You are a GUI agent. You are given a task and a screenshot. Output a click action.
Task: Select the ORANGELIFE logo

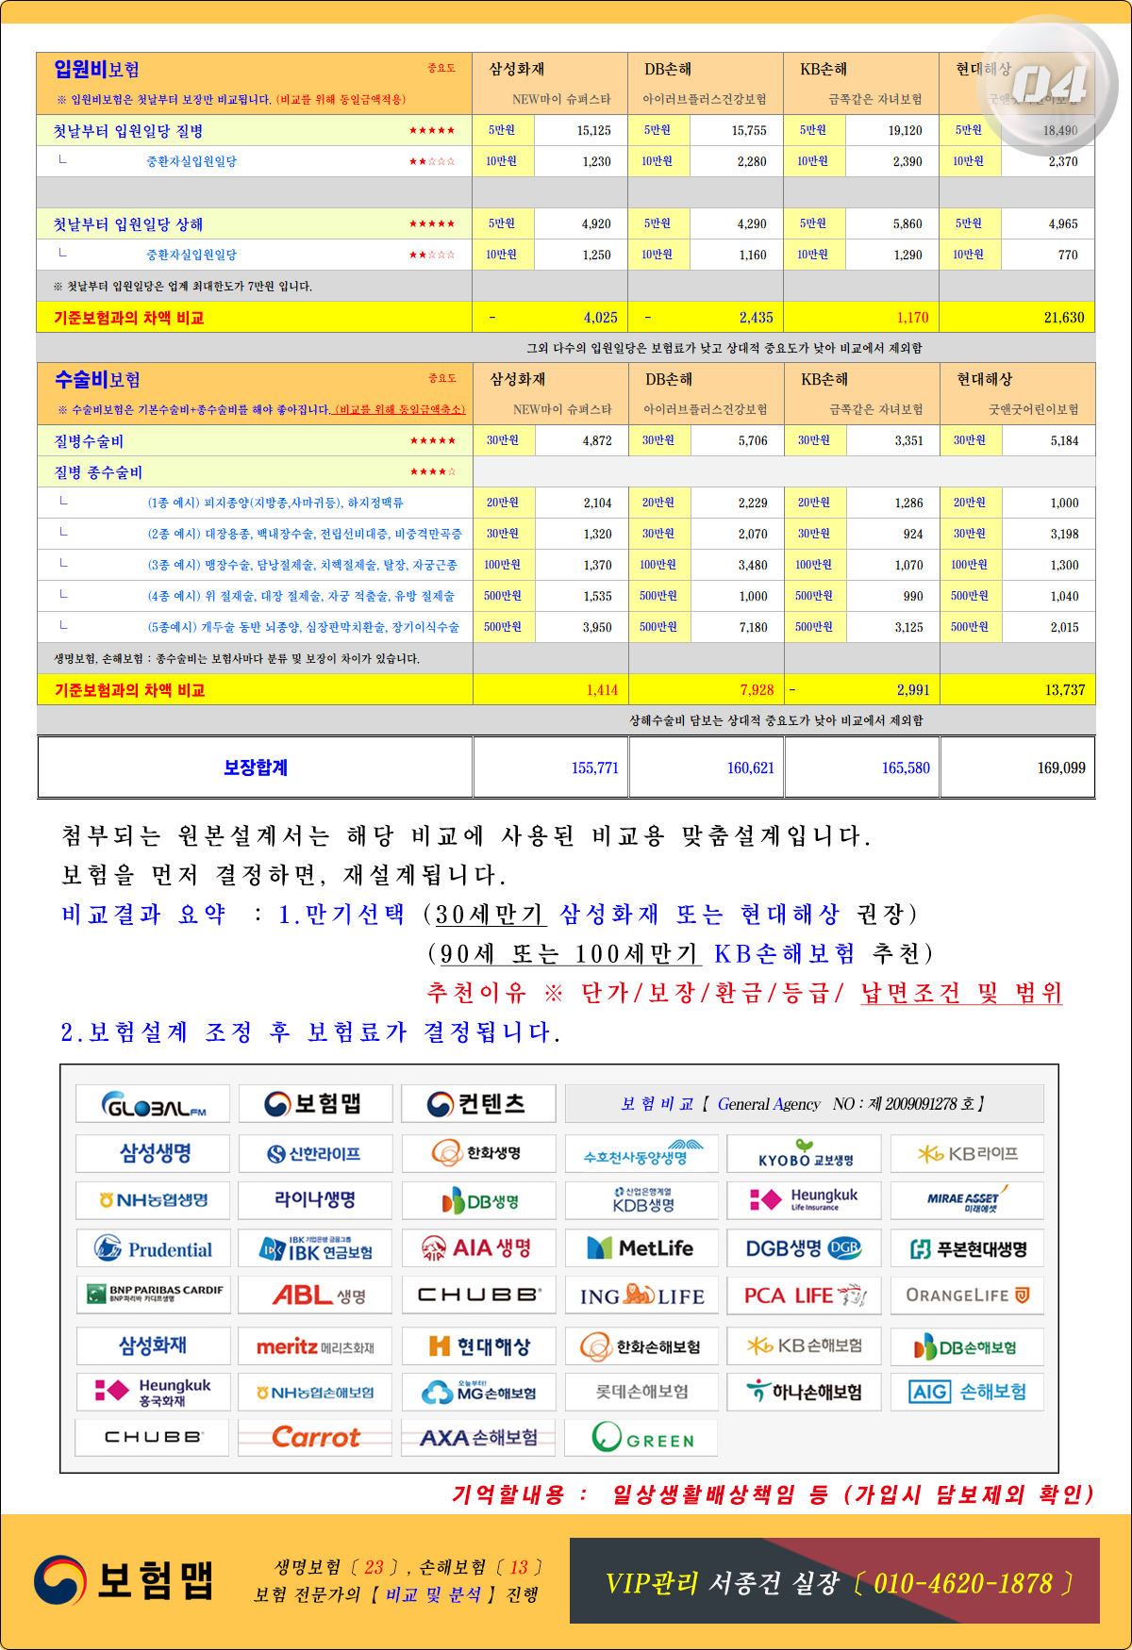coord(967,1295)
